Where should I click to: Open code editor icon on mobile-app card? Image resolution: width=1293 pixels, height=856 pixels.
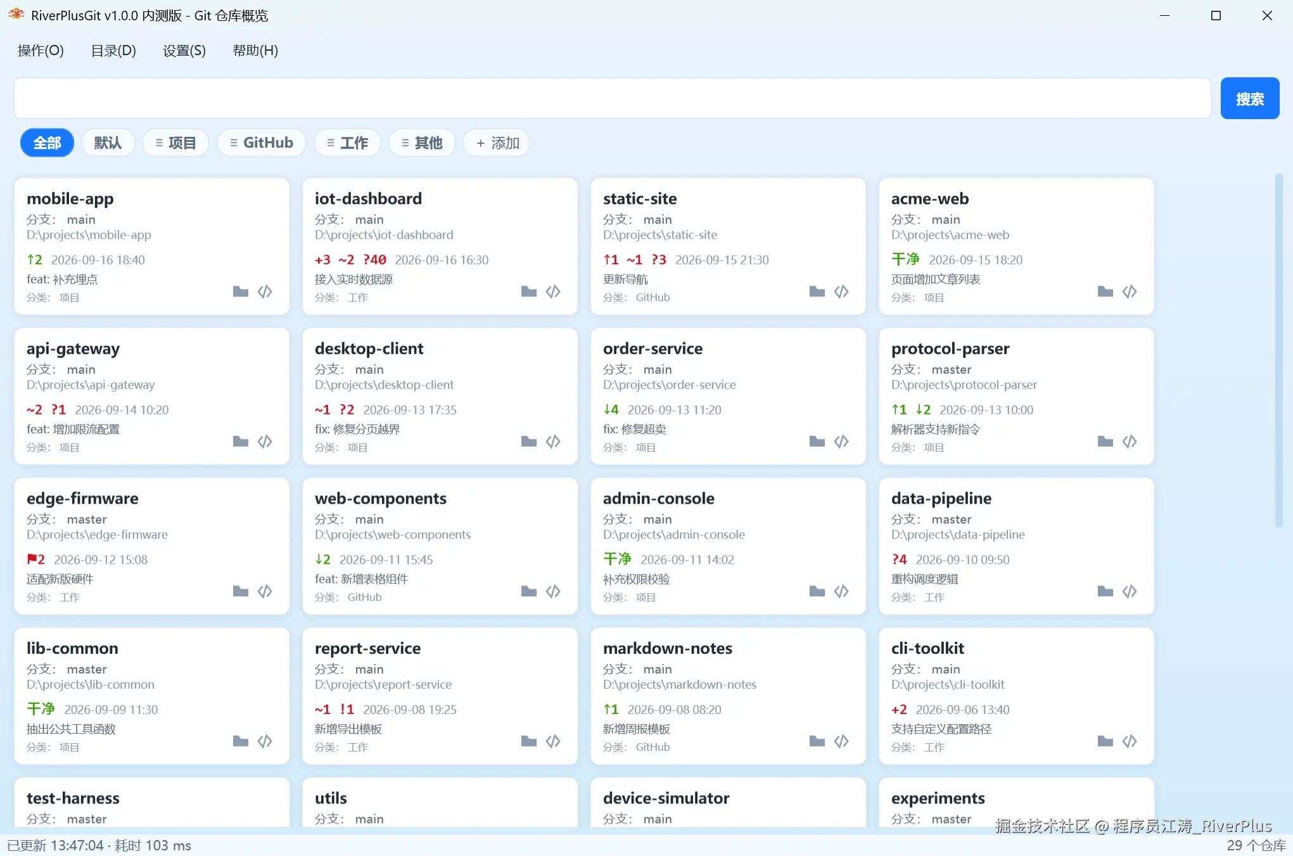click(265, 291)
